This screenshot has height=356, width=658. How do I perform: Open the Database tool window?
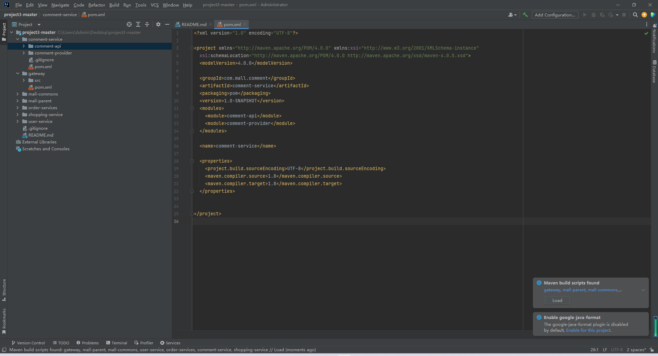point(655,72)
